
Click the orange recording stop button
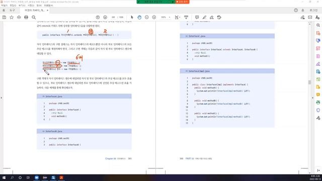182,2
